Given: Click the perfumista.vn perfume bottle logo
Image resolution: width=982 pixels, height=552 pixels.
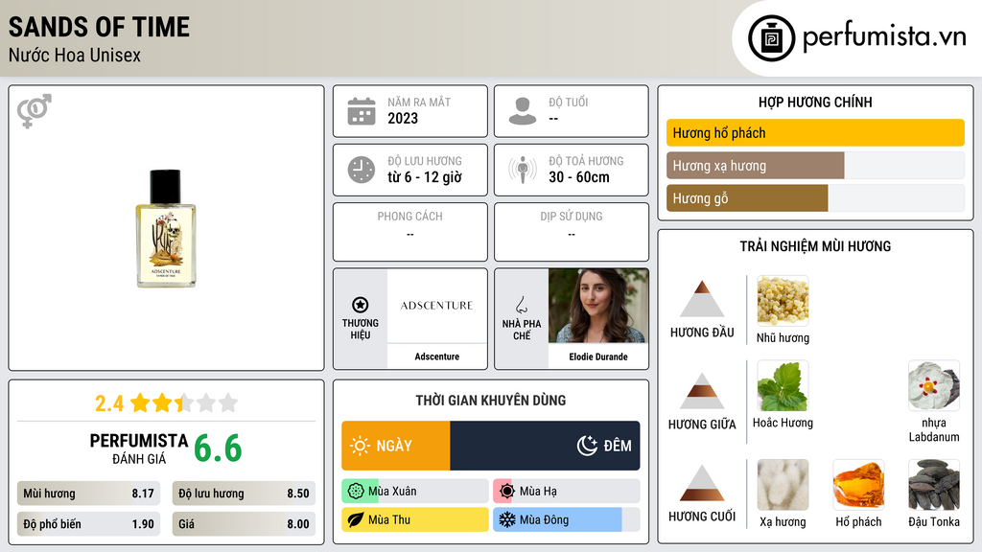Looking at the screenshot, I should click(771, 38).
